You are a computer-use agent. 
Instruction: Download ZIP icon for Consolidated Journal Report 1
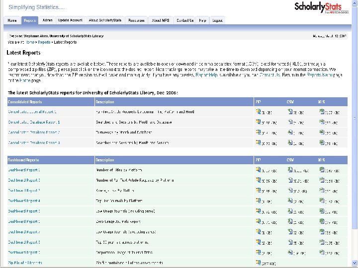(258, 112)
